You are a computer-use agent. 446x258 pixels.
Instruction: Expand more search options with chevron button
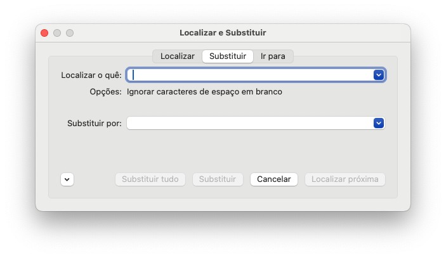tap(67, 179)
